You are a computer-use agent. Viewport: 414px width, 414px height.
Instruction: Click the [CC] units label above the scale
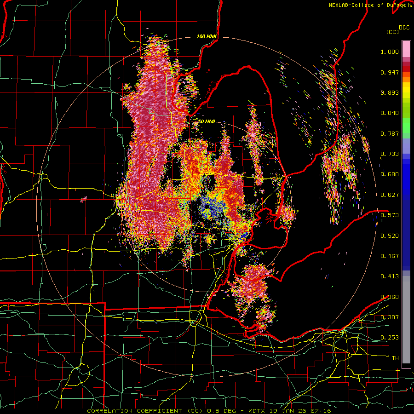pos(392,32)
